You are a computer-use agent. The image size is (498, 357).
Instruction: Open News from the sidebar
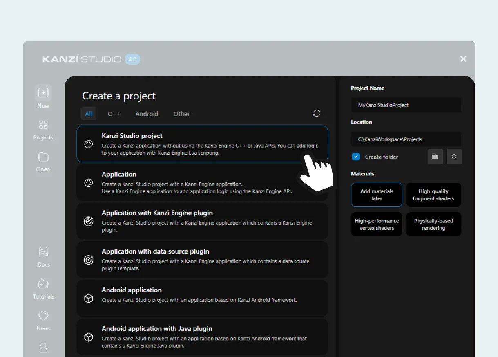pos(43,321)
